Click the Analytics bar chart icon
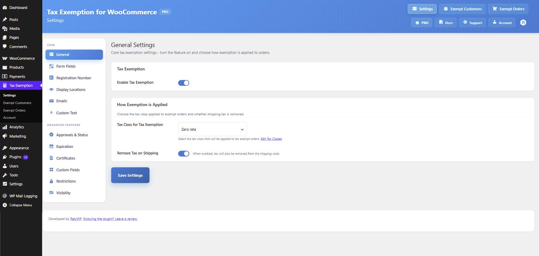539x256 pixels. point(4,127)
